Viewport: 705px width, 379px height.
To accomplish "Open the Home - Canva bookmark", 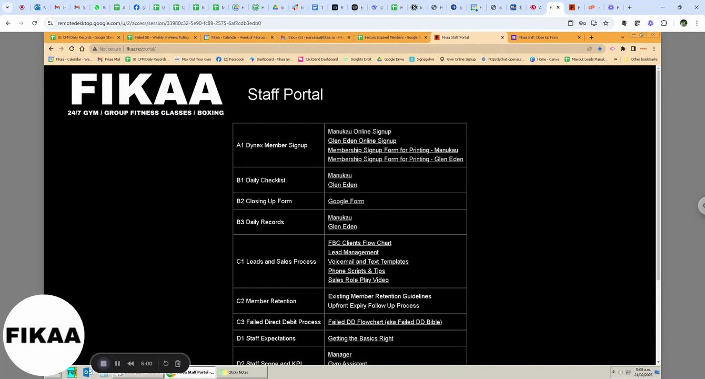I will (545, 59).
